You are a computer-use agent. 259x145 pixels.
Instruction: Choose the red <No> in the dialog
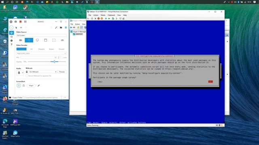210,82
